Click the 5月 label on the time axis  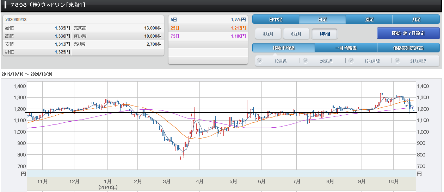tap(233, 181)
